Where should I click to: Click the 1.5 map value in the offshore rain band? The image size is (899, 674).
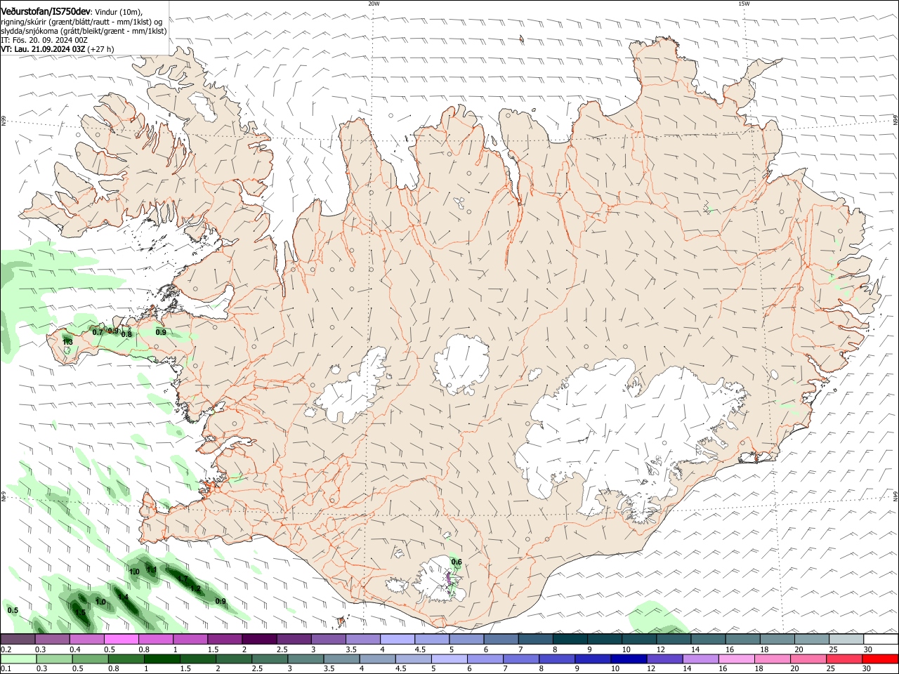(80, 613)
